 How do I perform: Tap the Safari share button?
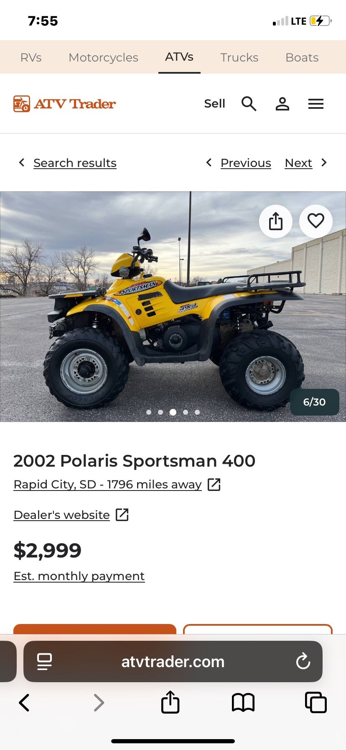point(170,702)
